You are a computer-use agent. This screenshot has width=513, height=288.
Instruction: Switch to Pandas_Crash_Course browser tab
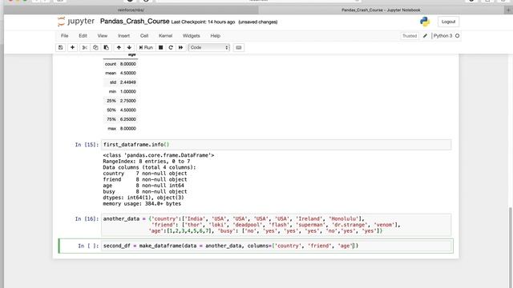point(381,10)
